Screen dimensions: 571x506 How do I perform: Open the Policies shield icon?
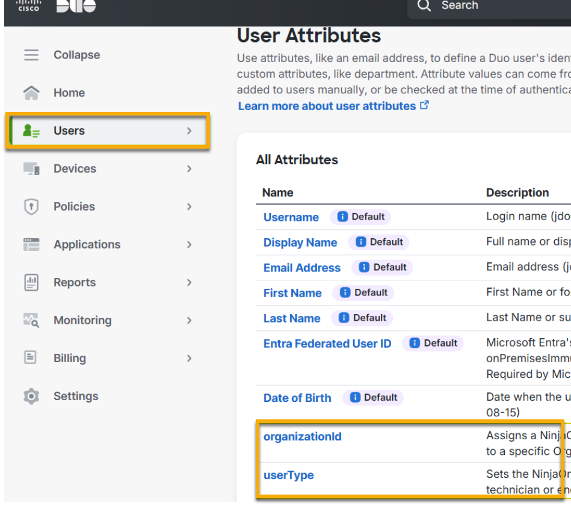[31, 206]
